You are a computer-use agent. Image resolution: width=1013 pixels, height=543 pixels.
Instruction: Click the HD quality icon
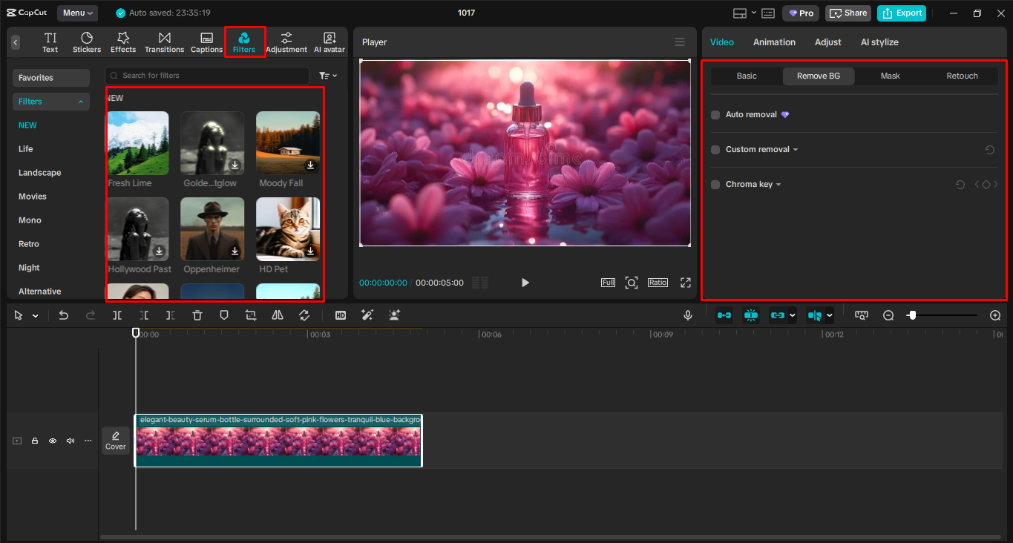pos(340,315)
